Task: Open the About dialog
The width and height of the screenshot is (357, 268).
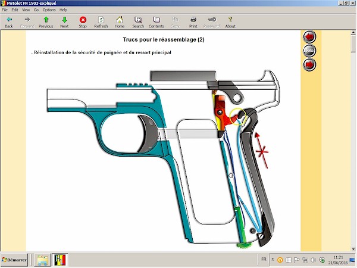Action: coord(230,22)
